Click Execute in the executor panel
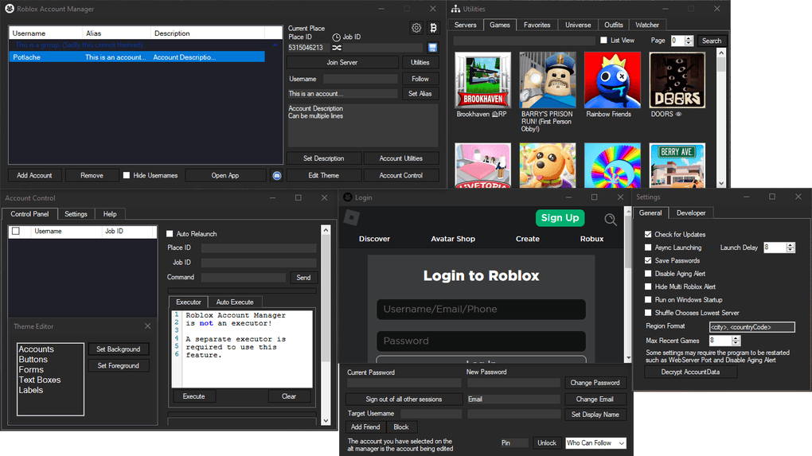Screen dimensions: 812x456 [193, 396]
